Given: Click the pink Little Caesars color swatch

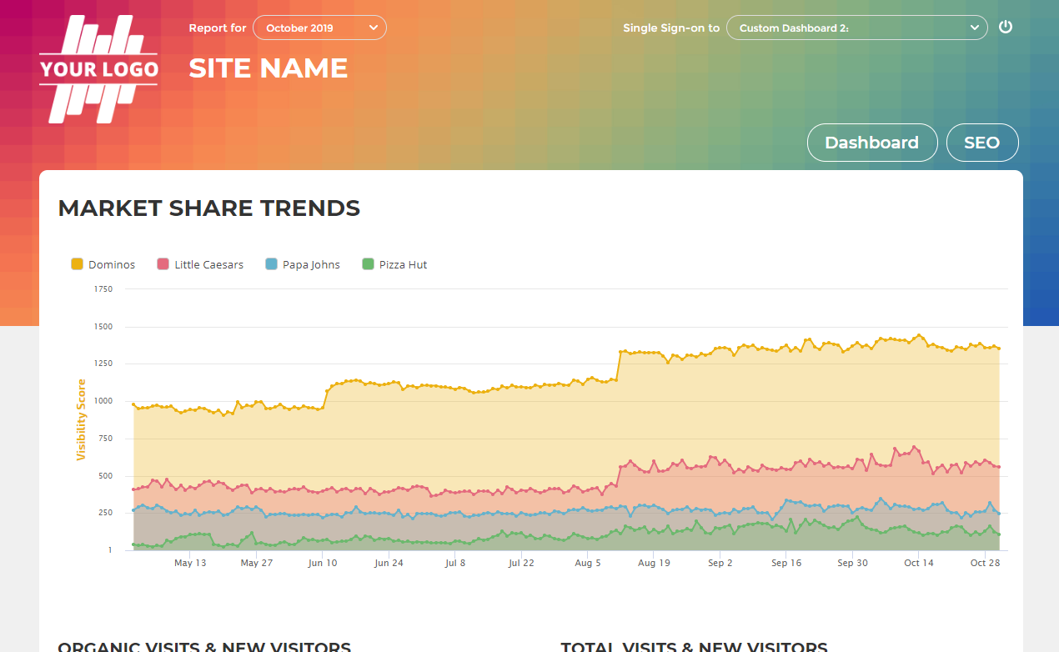Looking at the screenshot, I should (x=163, y=264).
